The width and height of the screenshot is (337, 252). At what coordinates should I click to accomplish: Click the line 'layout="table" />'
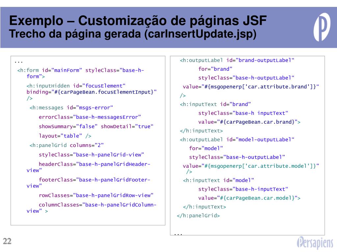coord(65,136)
